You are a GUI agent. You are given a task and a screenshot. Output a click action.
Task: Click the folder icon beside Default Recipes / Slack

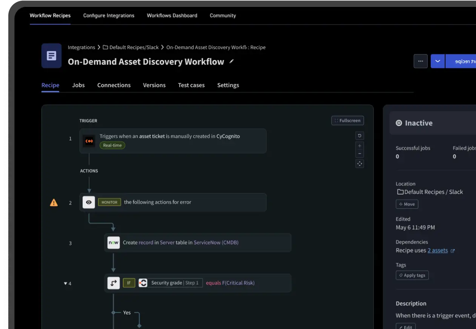400,192
